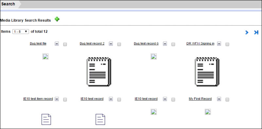Tick the Bug test file checkbox
This screenshot has width=262, height=129.
65,44
